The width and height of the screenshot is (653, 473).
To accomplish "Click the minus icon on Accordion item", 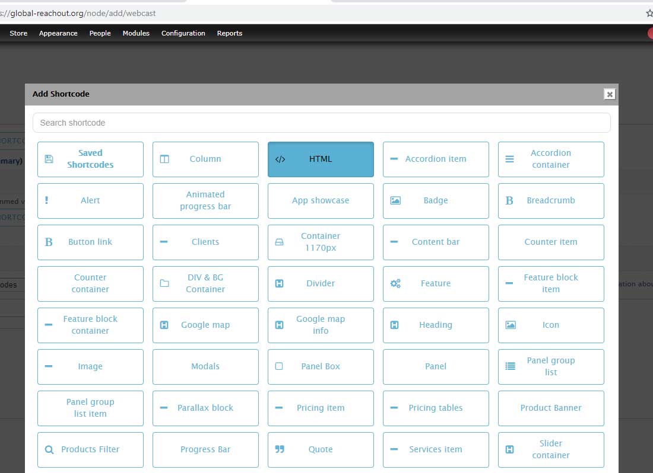I will point(394,159).
